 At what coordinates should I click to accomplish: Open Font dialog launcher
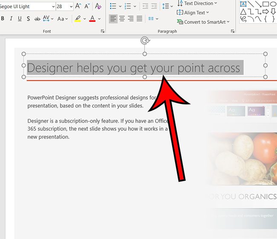(102, 32)
